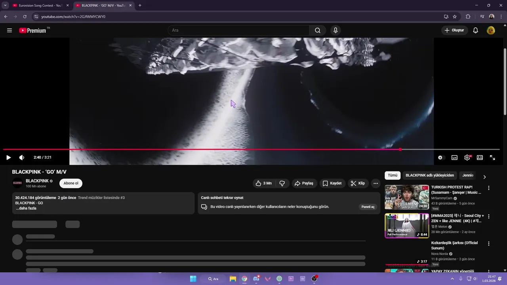Grab the red progress bar scrubber dot
This screenshot has width=507, height=285.
(400, 149)
